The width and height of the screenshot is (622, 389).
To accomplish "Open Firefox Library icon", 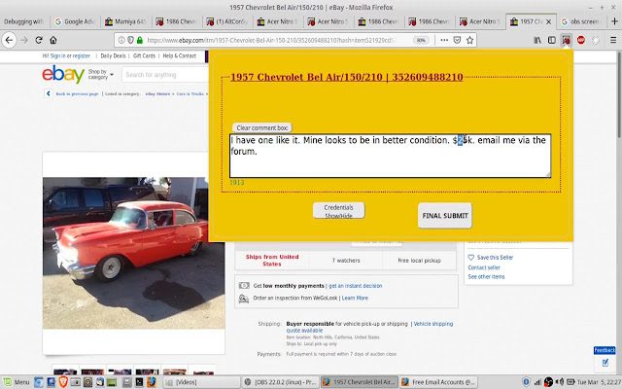I will (x=537, y=40).
